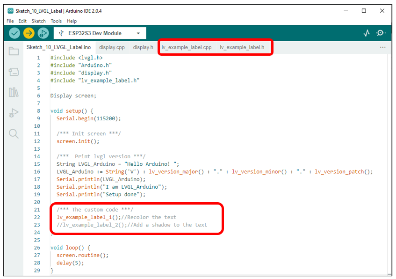Start debugging with the Debug button

point(43,33)
